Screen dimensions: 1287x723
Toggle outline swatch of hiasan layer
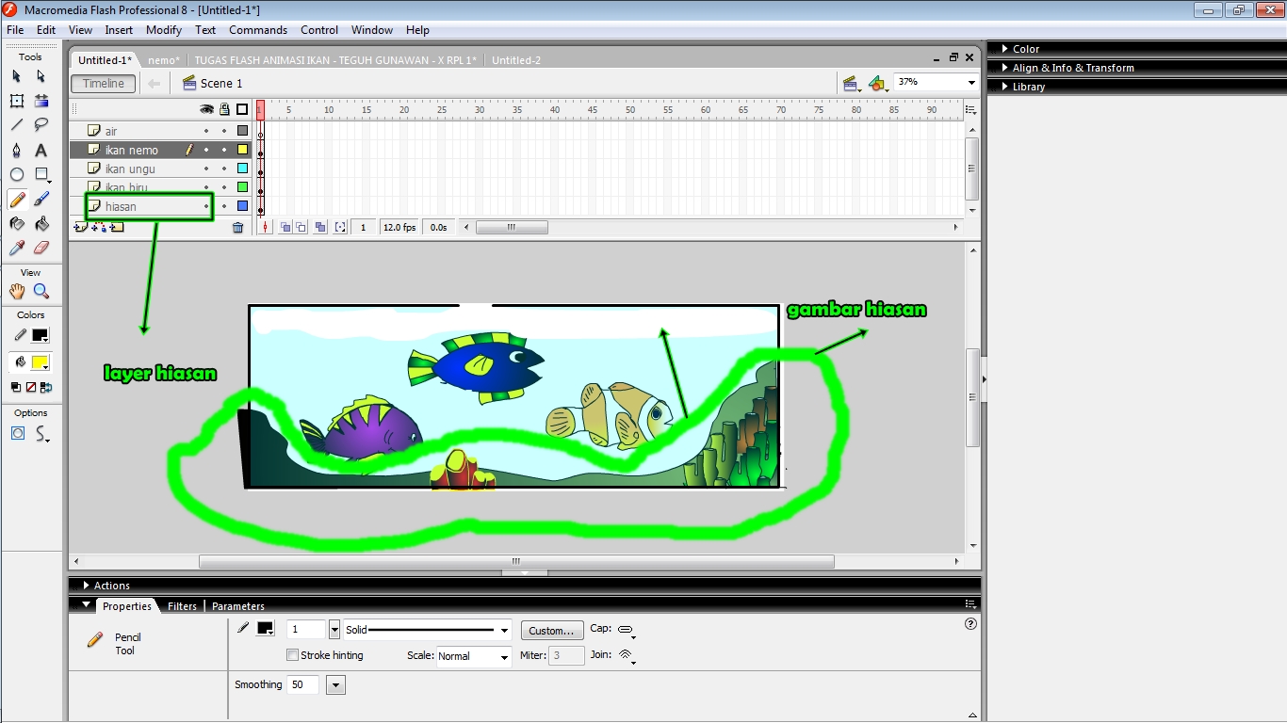[x=242, y=206]
